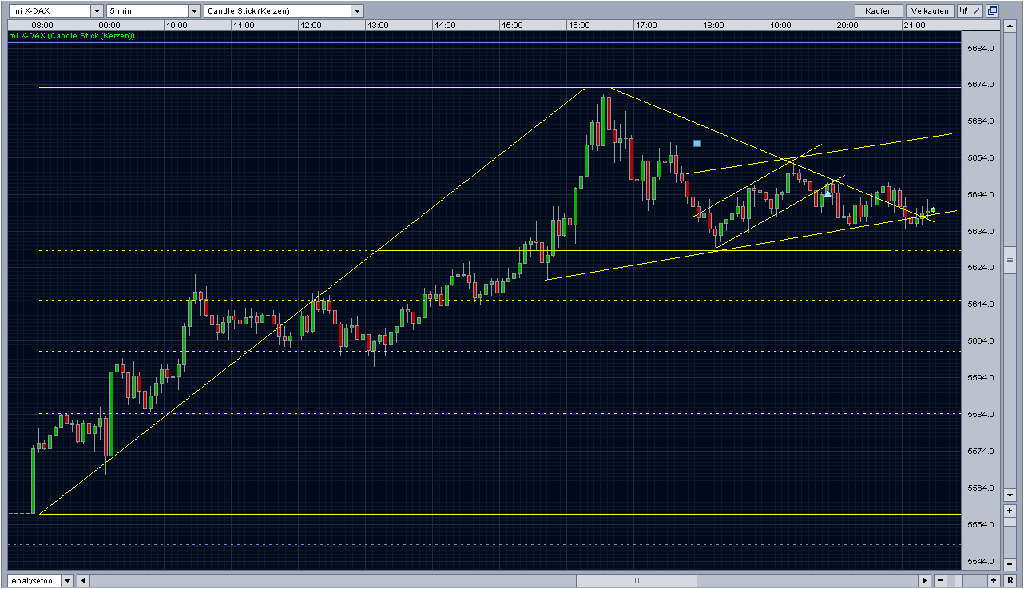Click the vertical scroll down arrow
This screenshot has height=589, width=1024.
click(1010, 495)
